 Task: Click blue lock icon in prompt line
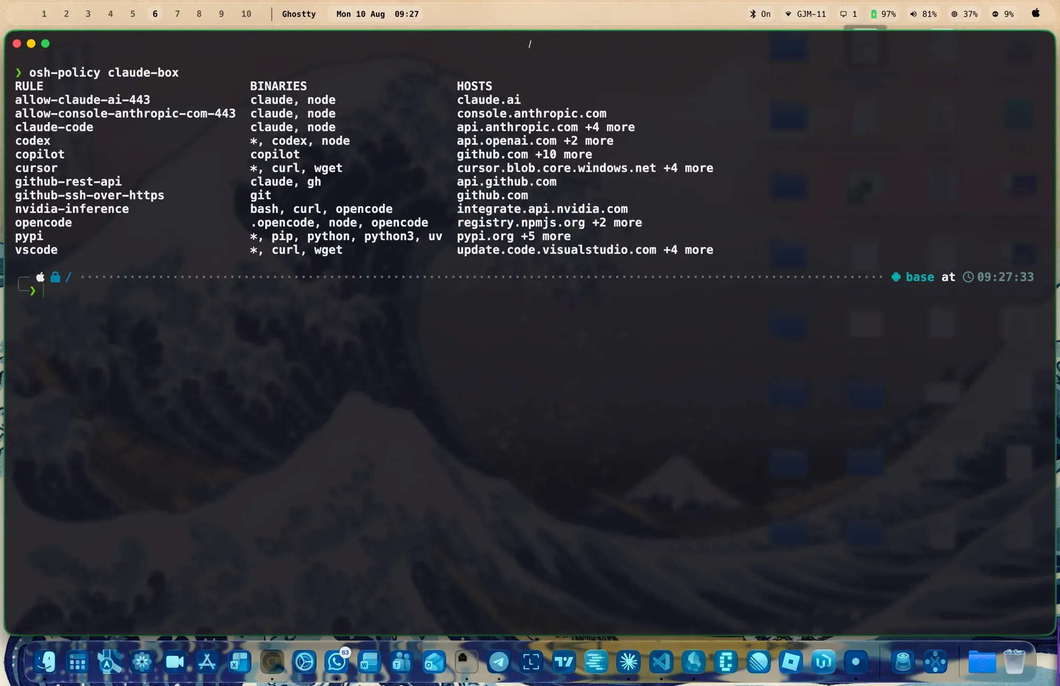[55, 277]
